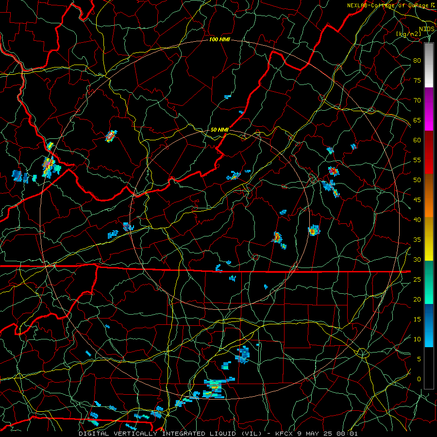Click the scale value 15
The image size is (437, 437).
[417, 319]
